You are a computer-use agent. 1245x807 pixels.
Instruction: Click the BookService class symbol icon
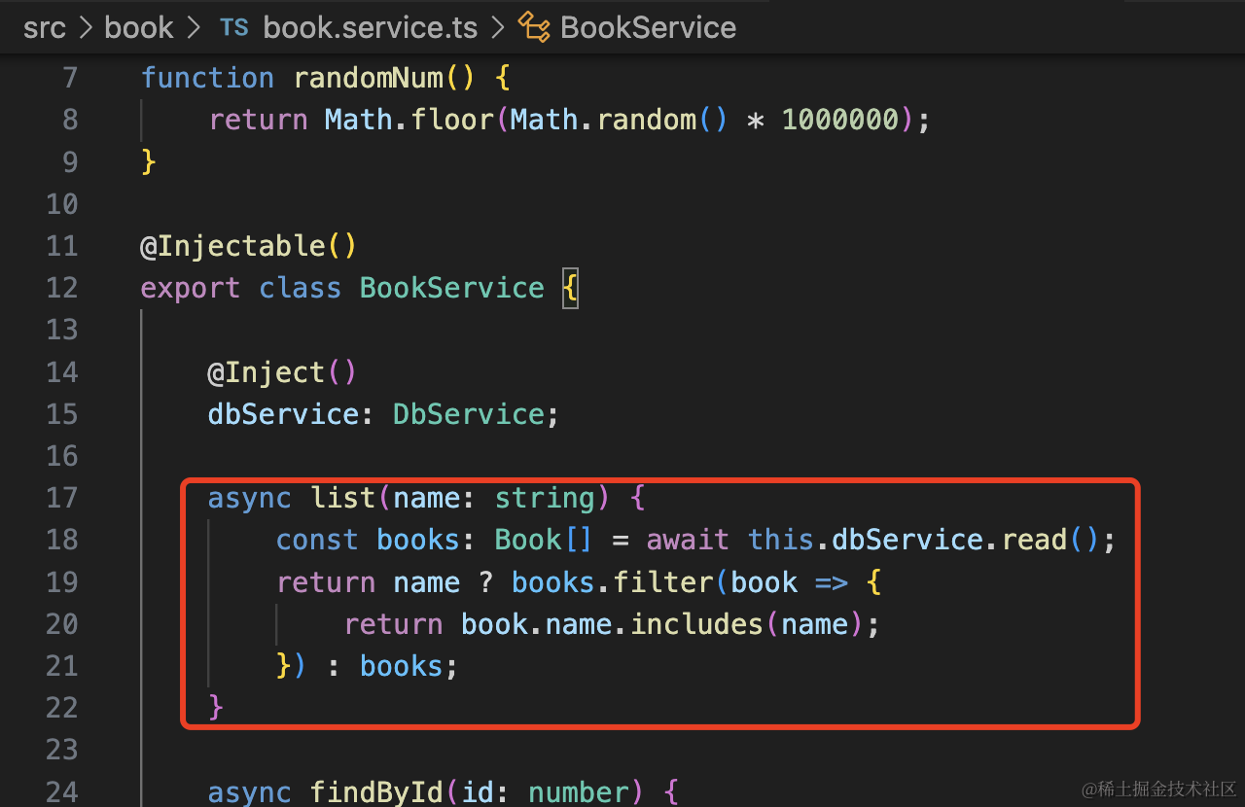coord(534,27)
